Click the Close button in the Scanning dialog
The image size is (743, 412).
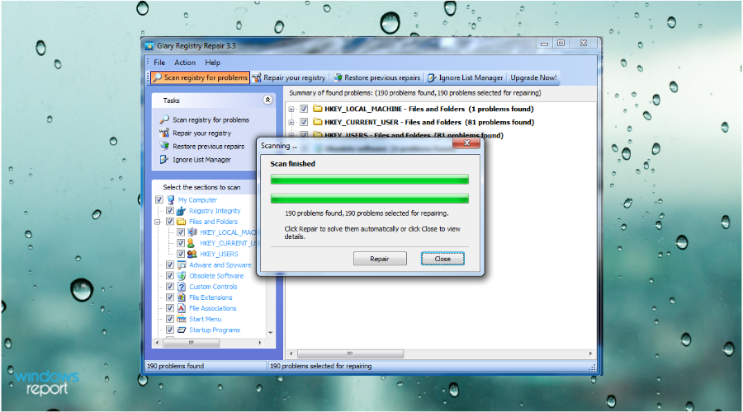coord(442,259)
